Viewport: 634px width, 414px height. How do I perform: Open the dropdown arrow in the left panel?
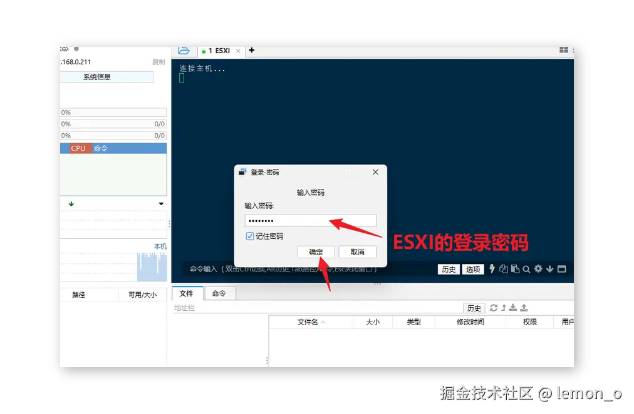coord(160,203)
